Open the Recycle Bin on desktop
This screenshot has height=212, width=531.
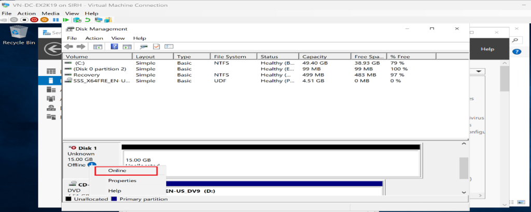[x=19, y=34]
